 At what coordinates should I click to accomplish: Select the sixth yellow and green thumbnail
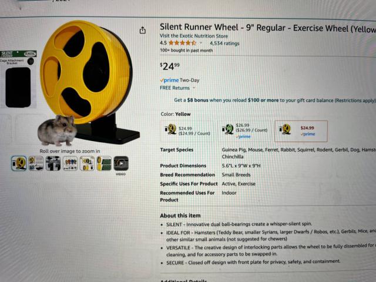pos(104,163)
